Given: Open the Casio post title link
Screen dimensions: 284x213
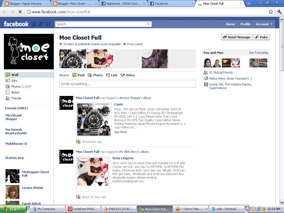Looking at the screenshot, I should pyautogui.click(x=118, y=104).
